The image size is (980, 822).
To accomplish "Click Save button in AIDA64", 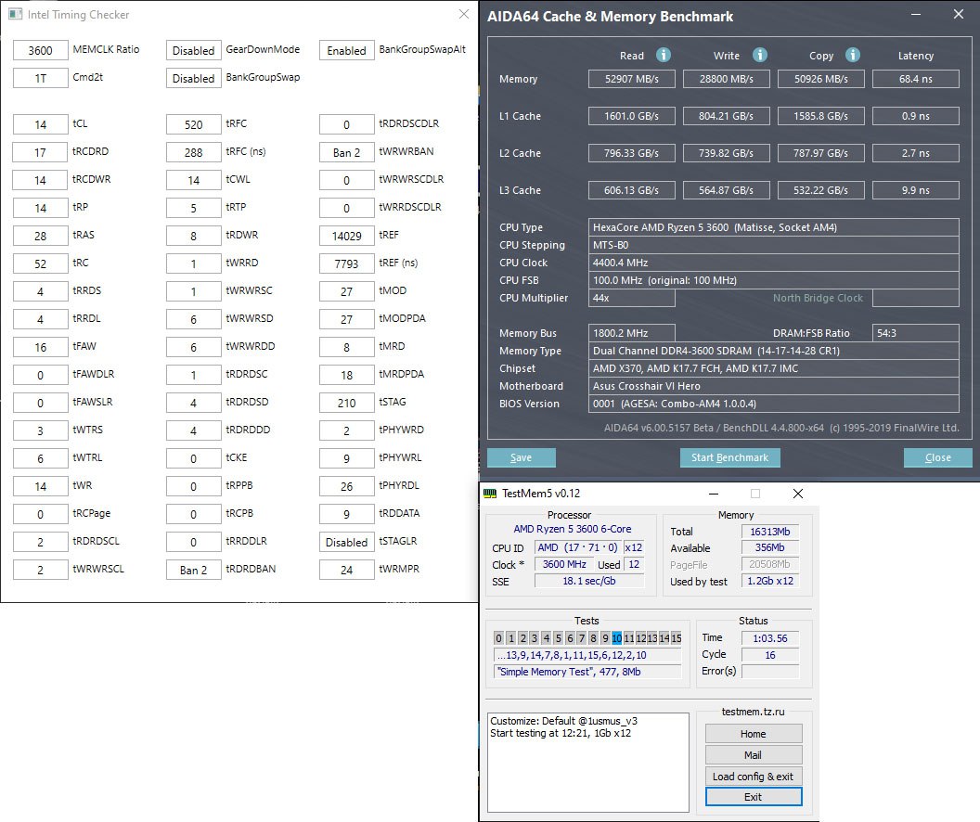I will pyautogui.click(x=522, y=457).
